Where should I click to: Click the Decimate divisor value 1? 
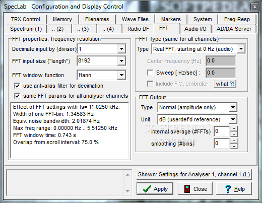tap(97, 49)
